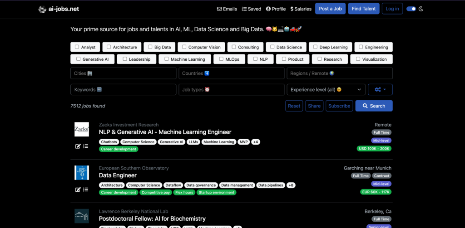
Task: Click the save-list icon under Zacks logo
Action: (x=85, y=146)
